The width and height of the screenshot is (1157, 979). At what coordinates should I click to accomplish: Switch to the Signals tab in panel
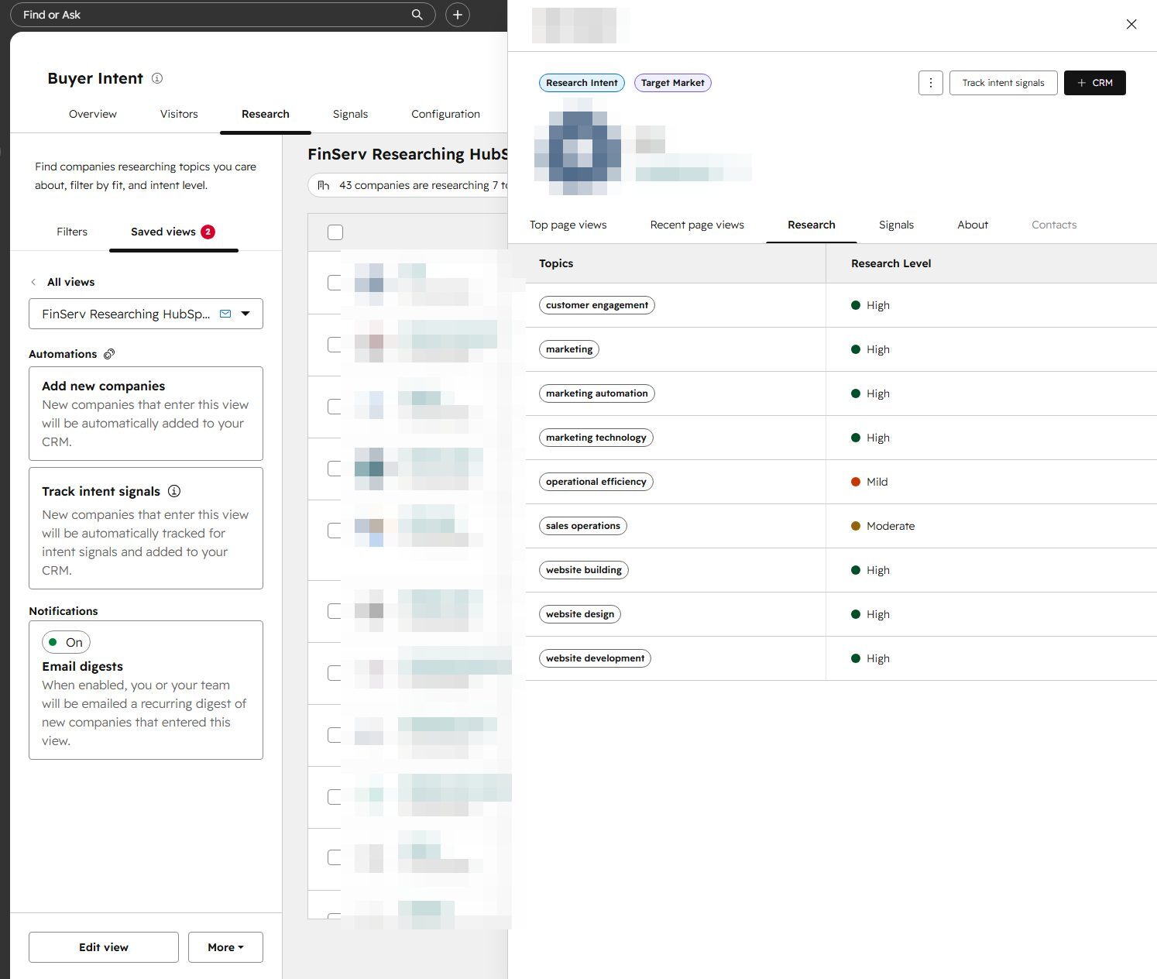click(x=896, y=225)
